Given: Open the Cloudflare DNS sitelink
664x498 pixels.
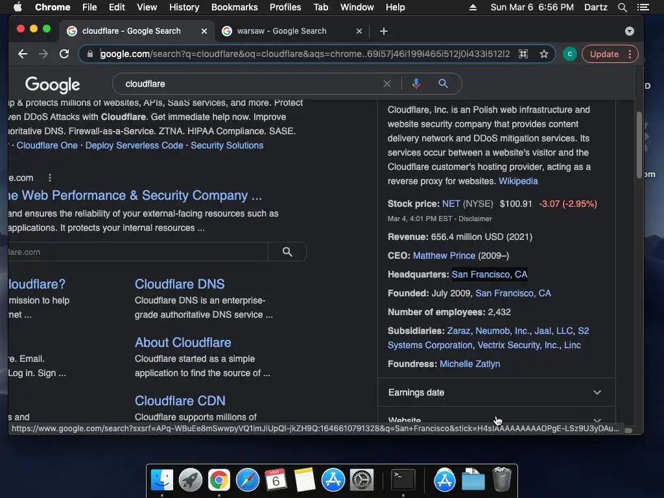Looking at the screenshot, I should tap(180, 284).
